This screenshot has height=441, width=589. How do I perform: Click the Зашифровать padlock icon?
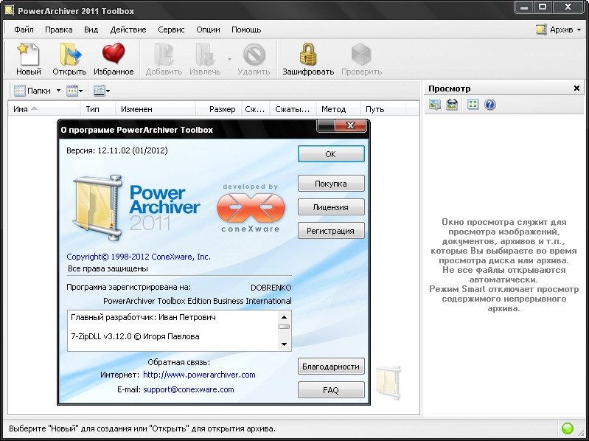[307, 55]
